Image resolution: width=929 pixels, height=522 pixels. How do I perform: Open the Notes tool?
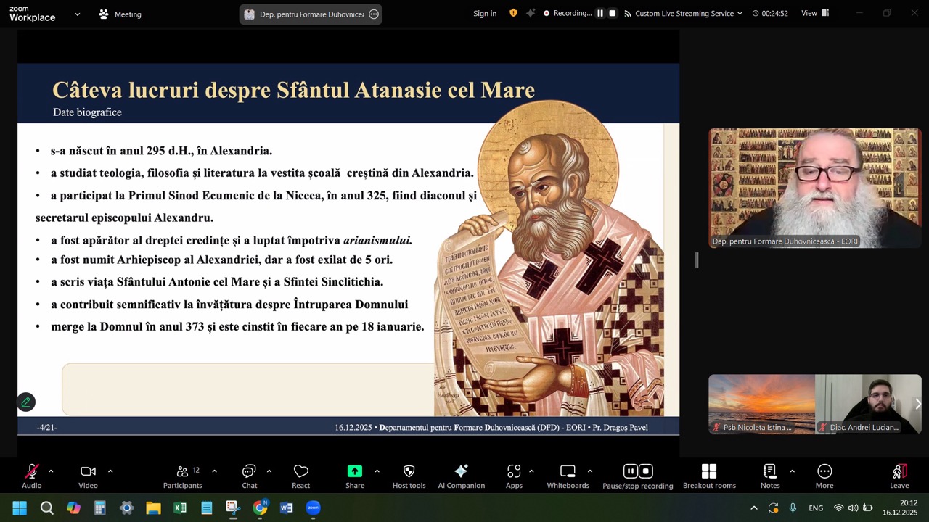tap(769, 472)
